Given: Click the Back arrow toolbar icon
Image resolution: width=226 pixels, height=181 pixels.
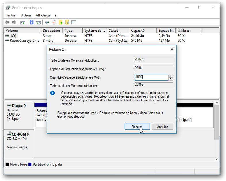Looking at the screenshot, I should [x=7, y=22].
